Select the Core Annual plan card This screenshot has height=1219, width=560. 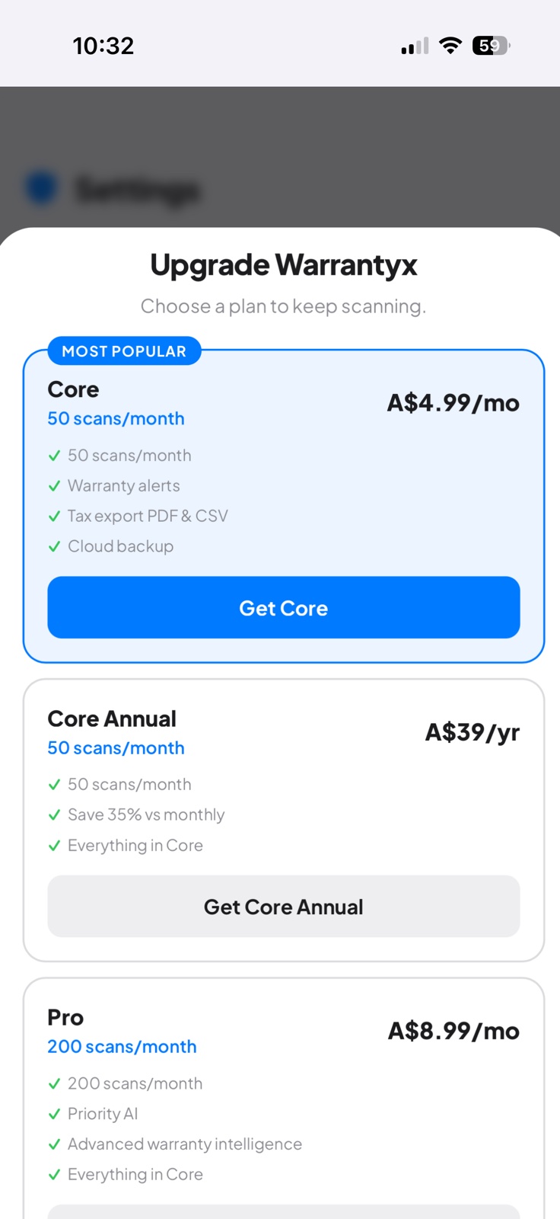[x=283, y=819]
